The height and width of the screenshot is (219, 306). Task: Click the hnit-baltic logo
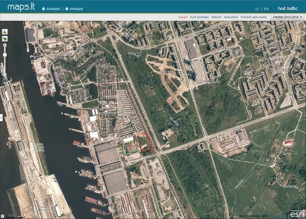288,9
